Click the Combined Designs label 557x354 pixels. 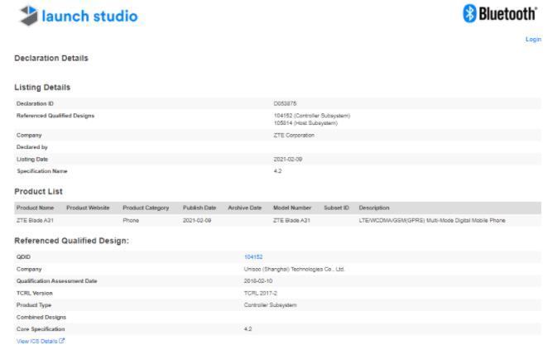(41, 317)
